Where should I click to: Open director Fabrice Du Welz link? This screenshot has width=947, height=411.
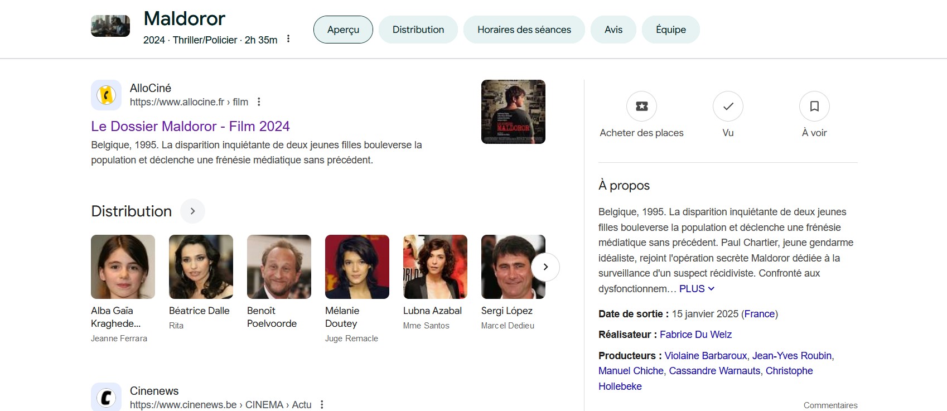[x=695, y=335]
